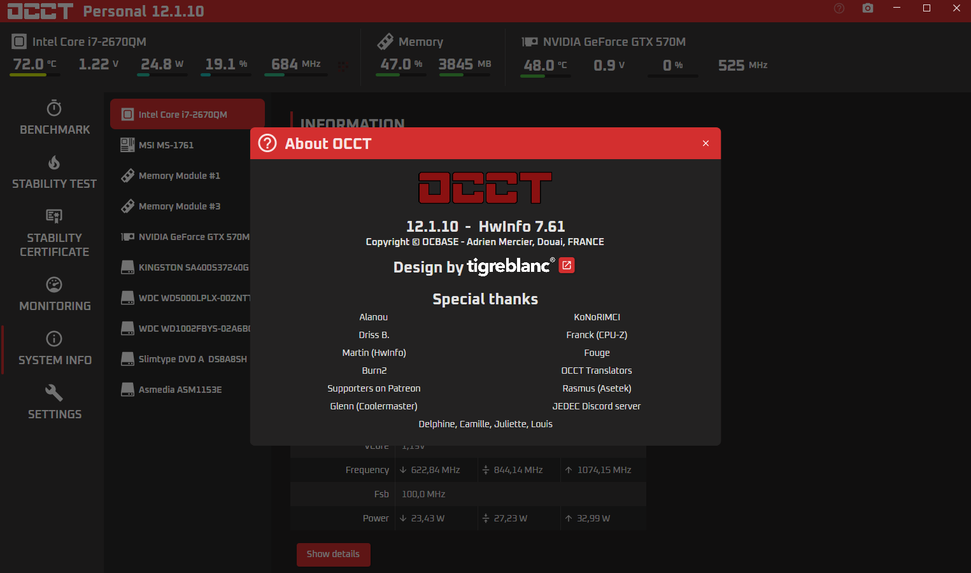Click the WDC WD1002FBYS drive icon
The image size is (971, 573).
(x=127, y=329)
